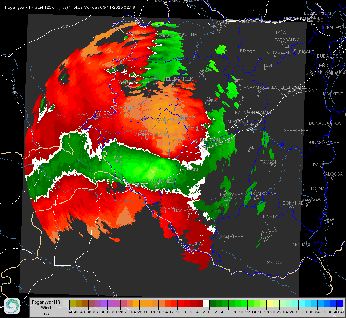
Task: Click the 'S 6' road label
Action: [x=65, y=27]
